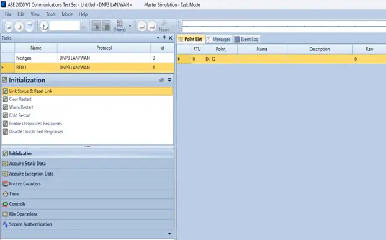The width and height of the screenshot is (386, 240).
Task: Open the dropdown arrow next to (None)
Action: (130, 26)
